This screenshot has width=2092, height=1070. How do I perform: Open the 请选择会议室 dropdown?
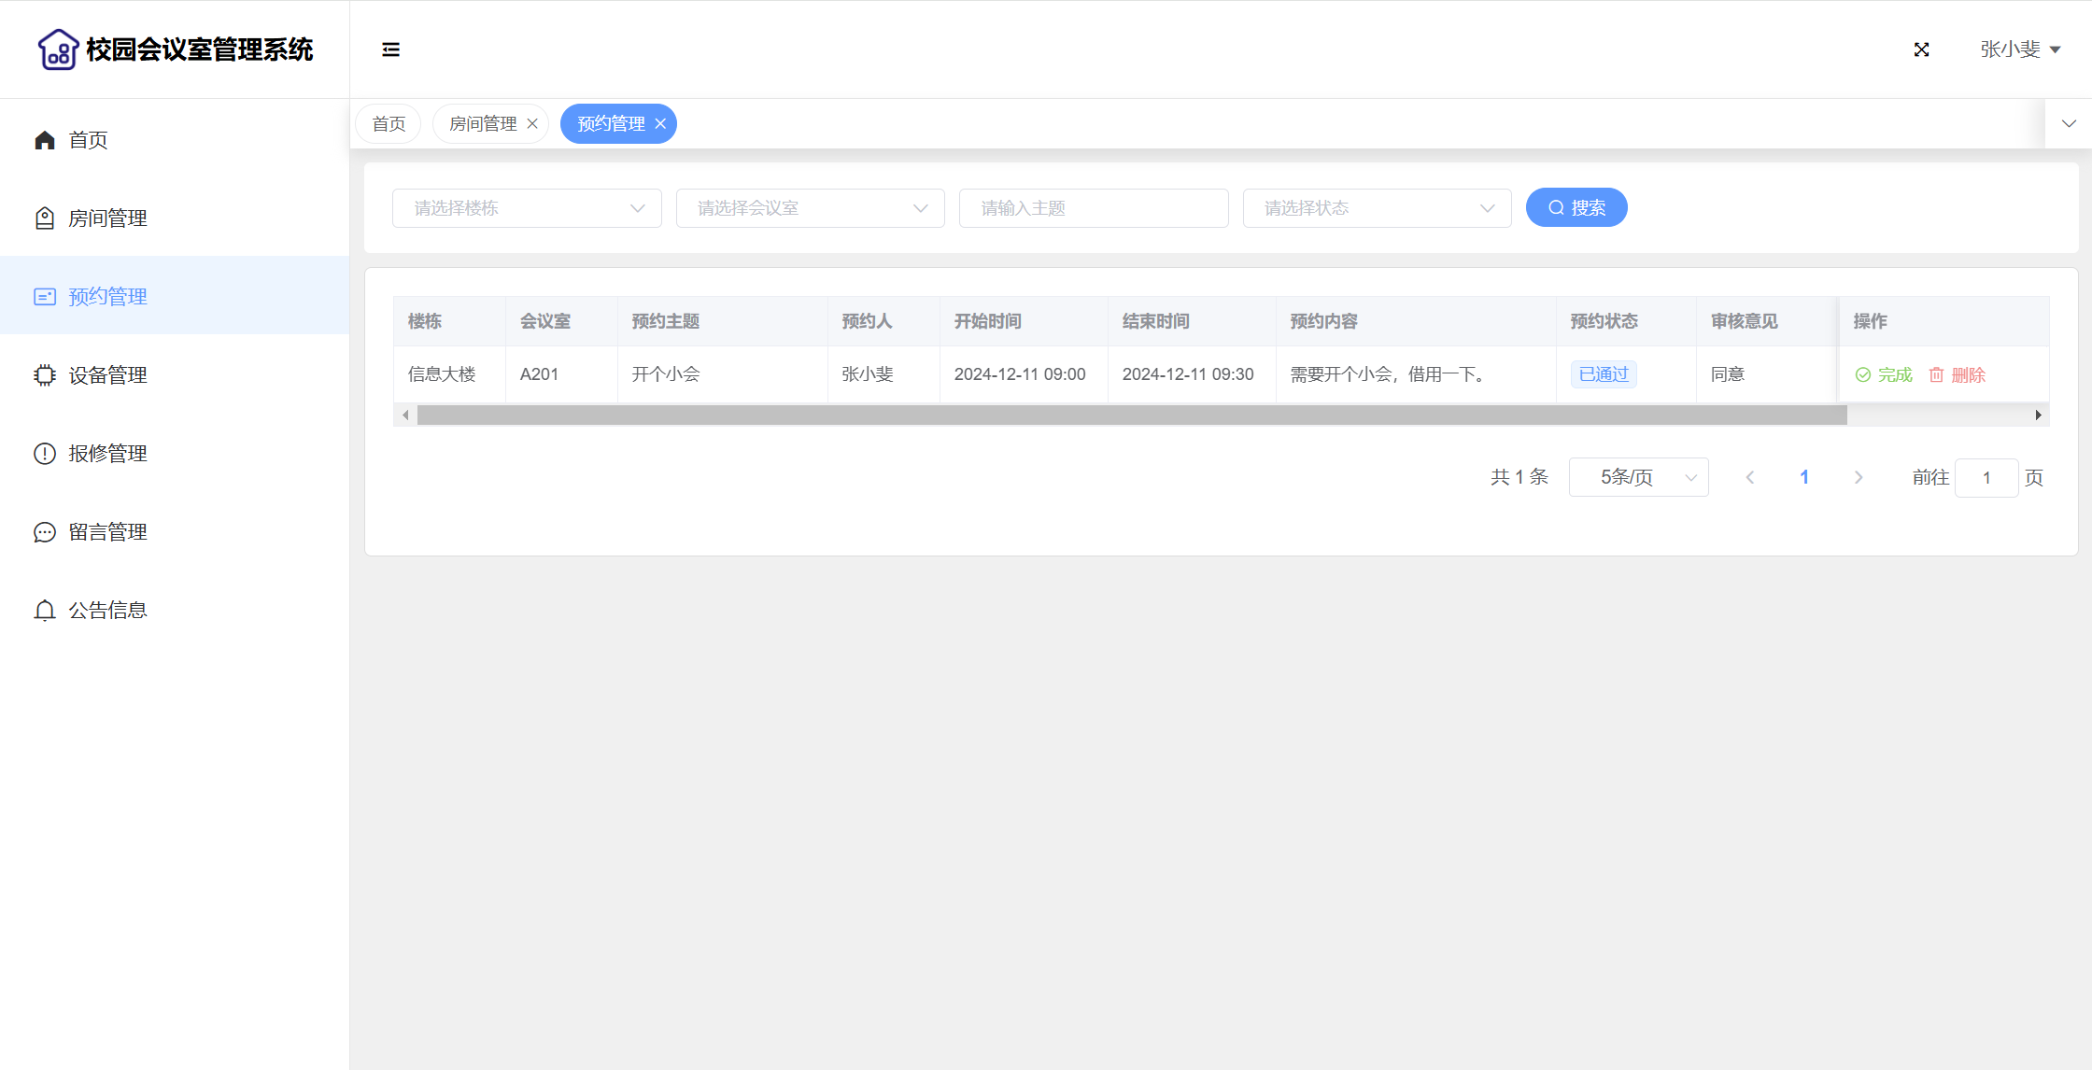pyautogui.click(x=810, y=208)
